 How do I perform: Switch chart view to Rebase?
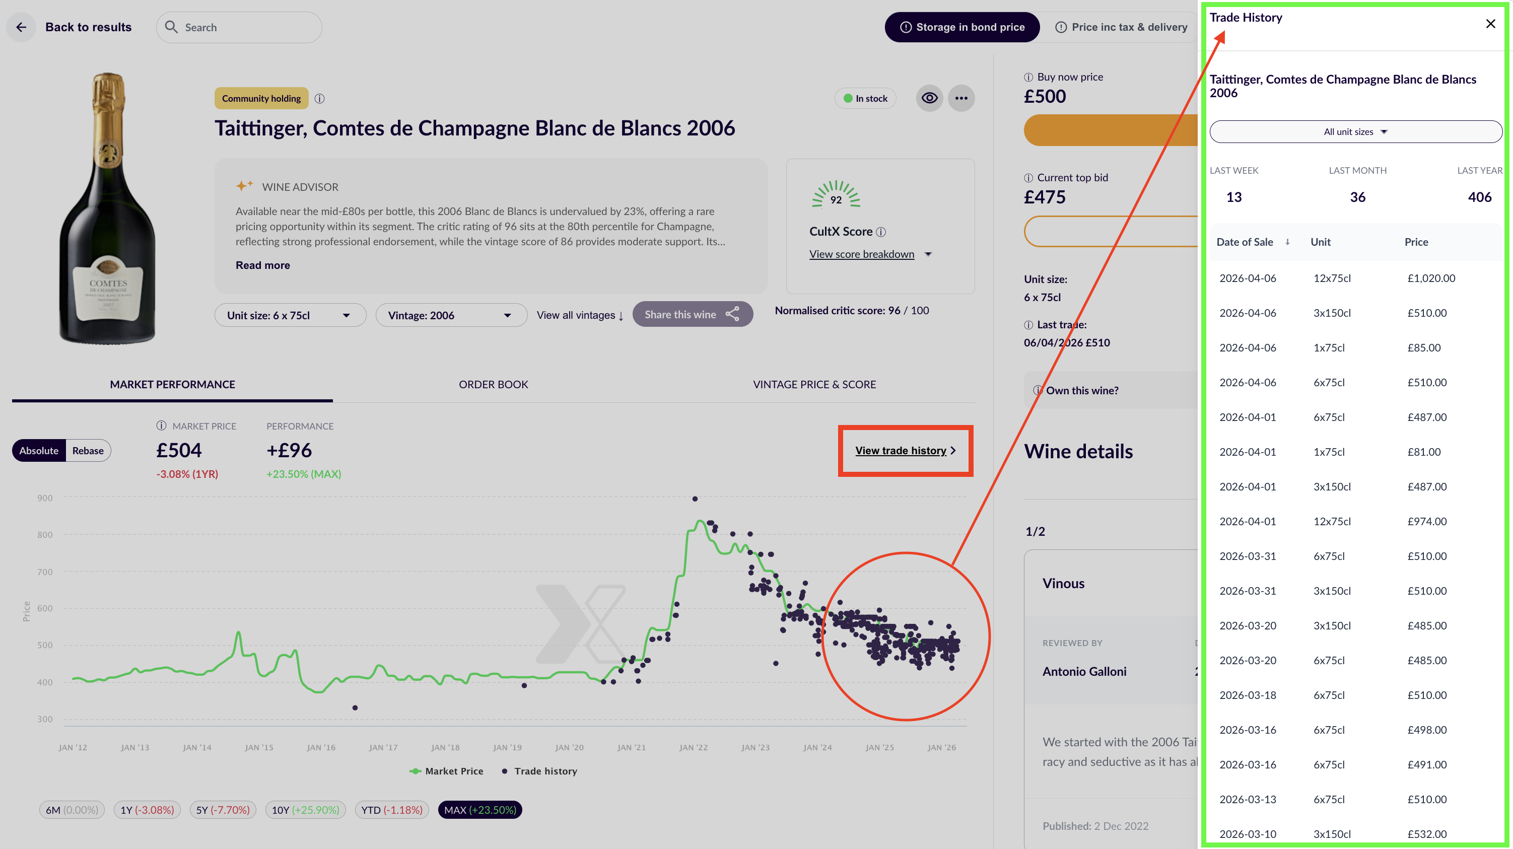pyautogui.click(x=87, y=450)
